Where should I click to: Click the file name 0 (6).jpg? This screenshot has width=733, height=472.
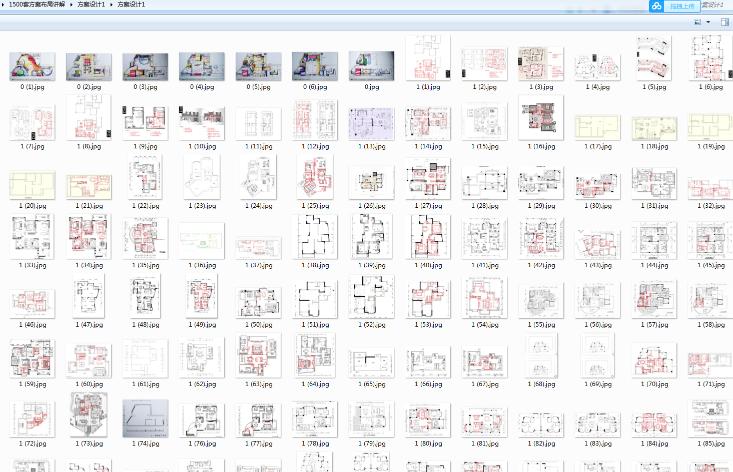315,87
